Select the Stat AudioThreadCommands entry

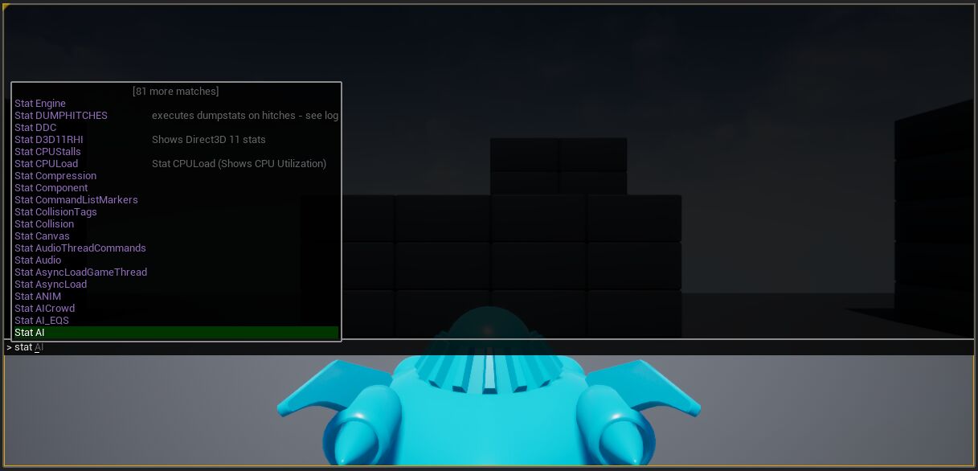coord(80,248)
